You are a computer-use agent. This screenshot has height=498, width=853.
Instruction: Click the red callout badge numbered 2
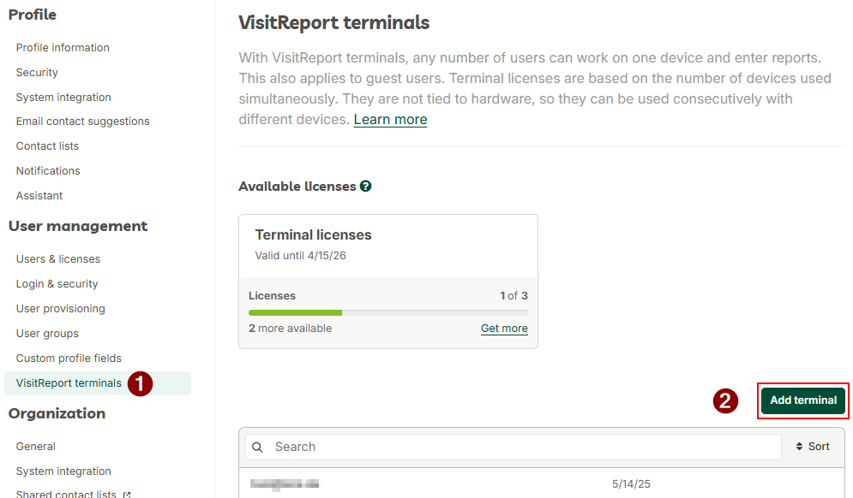[725, 400]
